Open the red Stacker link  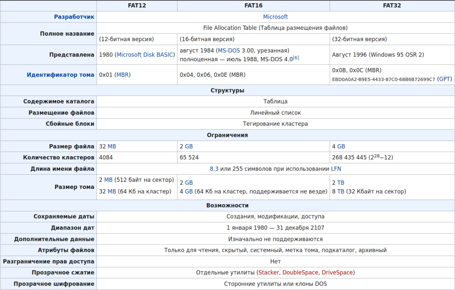(x=269, y=273)
